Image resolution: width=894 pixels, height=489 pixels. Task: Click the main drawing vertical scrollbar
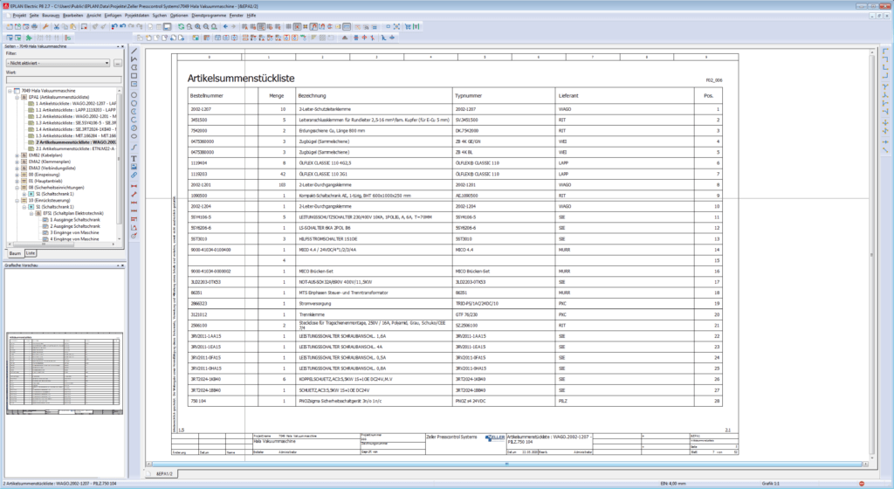tap(872, 254)
